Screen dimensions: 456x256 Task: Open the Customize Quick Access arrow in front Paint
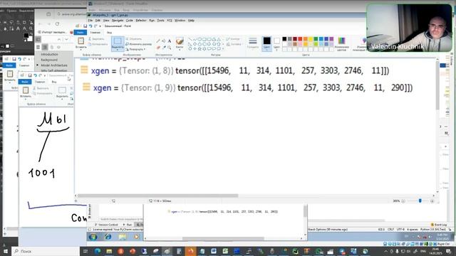100,26
